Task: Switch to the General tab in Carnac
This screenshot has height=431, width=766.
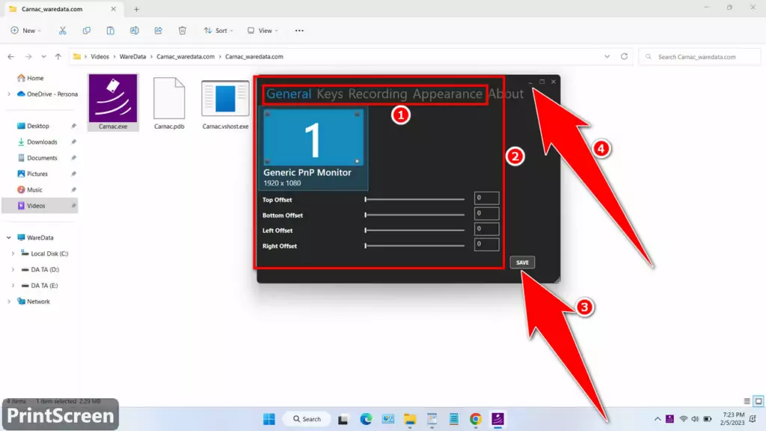Action: pyautogui.click(x=289, y=94)
